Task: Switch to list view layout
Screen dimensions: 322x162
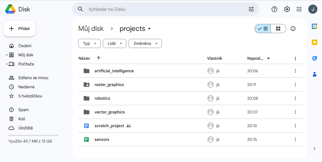Action: (x=263, y=29)
